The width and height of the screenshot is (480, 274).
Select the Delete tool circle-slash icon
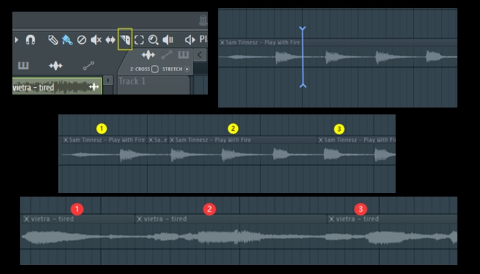tap(82, 40)
